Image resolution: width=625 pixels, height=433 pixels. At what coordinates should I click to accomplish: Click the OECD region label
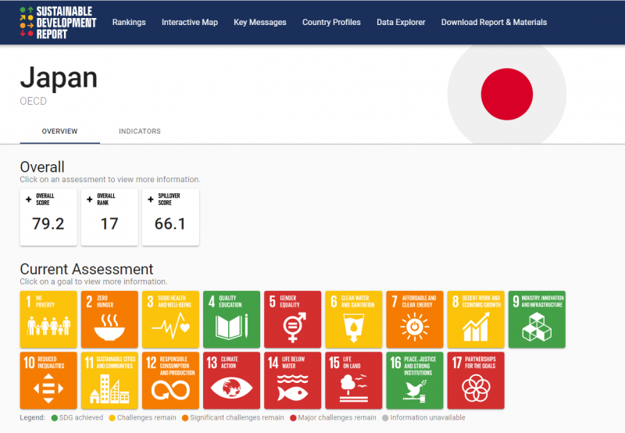(x=33, y=102)
